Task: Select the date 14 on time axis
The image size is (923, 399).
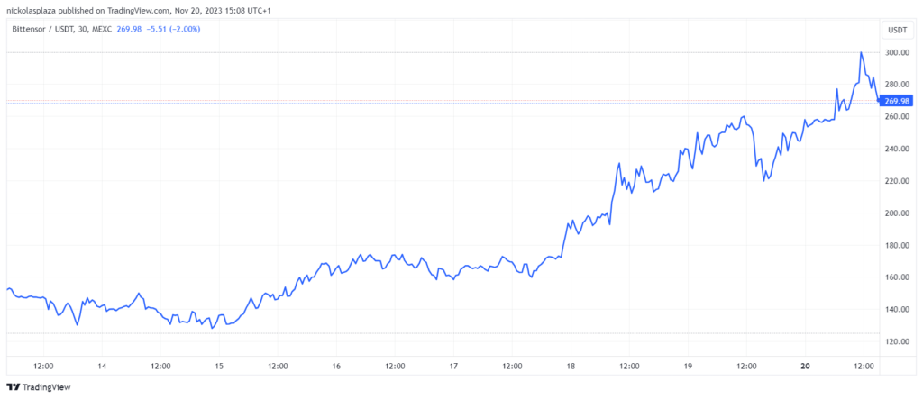Action: (x=102, y=366)
